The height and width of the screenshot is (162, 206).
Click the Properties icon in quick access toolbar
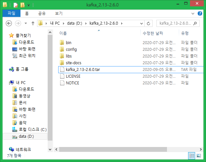pyautogui.click(x=16, y=5)
